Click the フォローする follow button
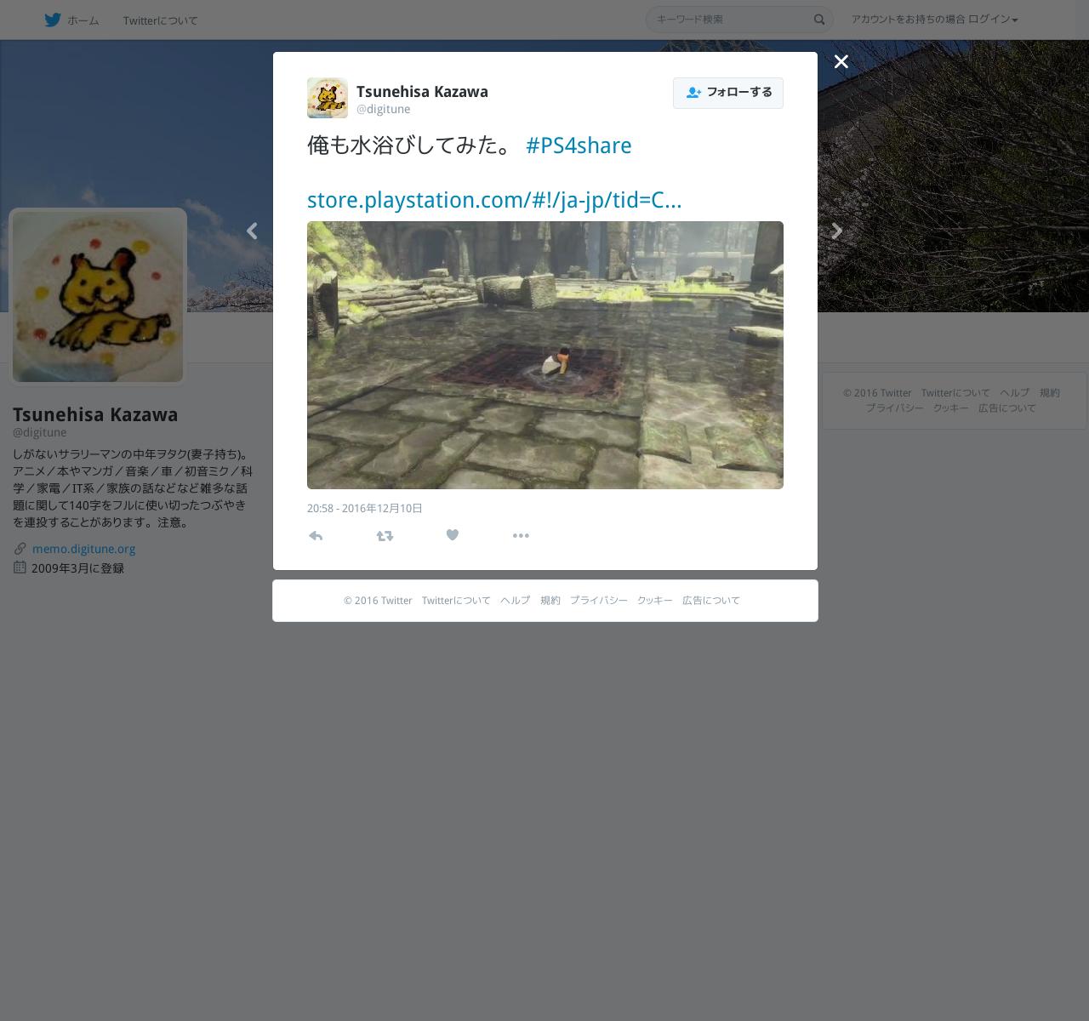 [x=728, y=93]
